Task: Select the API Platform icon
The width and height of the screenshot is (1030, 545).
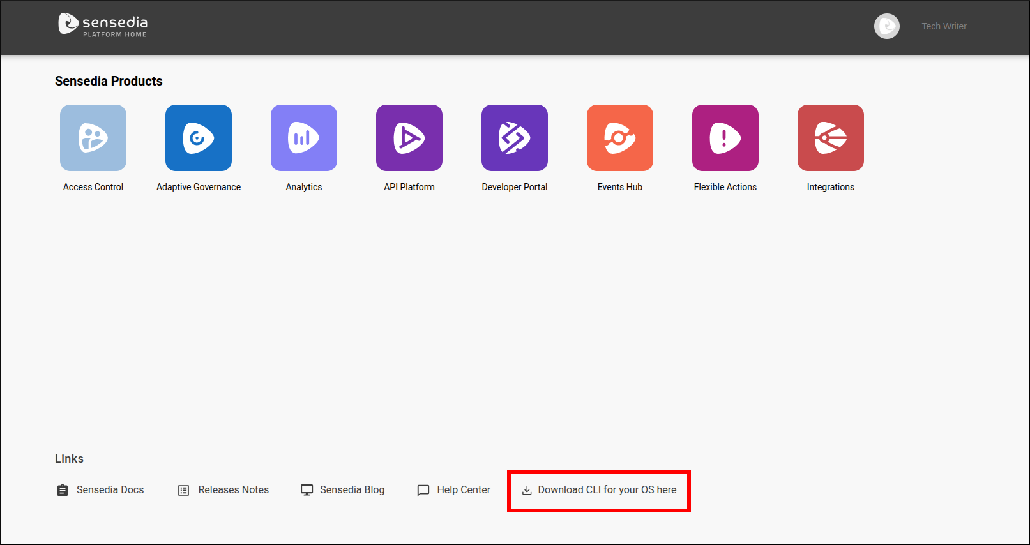Action: pos(409,138)
